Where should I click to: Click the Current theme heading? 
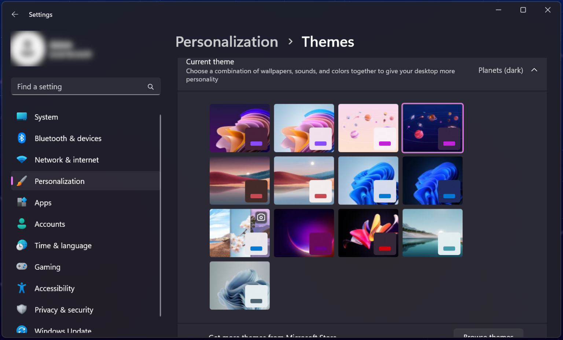210,62
